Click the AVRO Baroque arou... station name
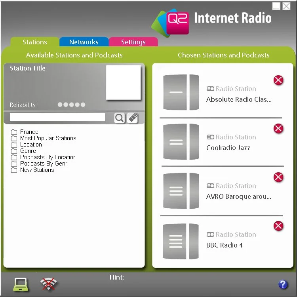Image resolution: width=297 pixels, height=297 pixels. pyautogui.click(x=239, y=196)
